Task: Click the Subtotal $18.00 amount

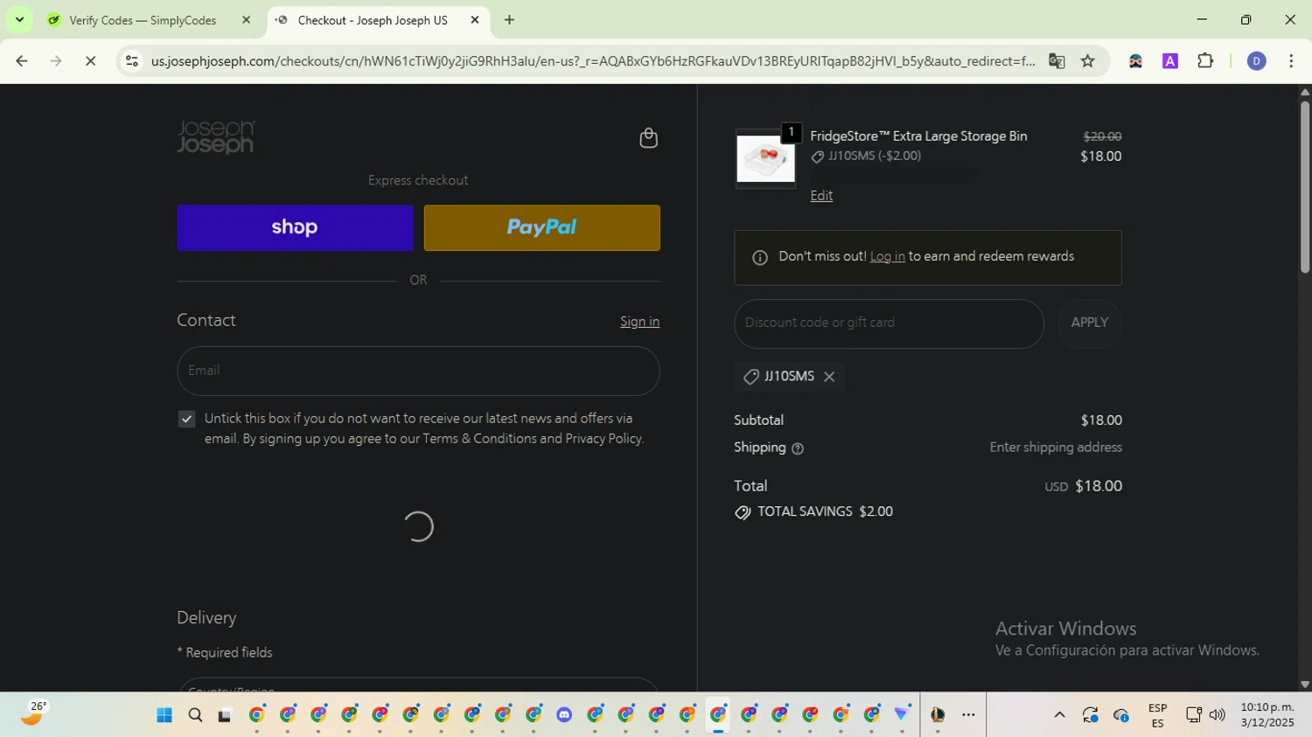Action: pos(1101,421)
